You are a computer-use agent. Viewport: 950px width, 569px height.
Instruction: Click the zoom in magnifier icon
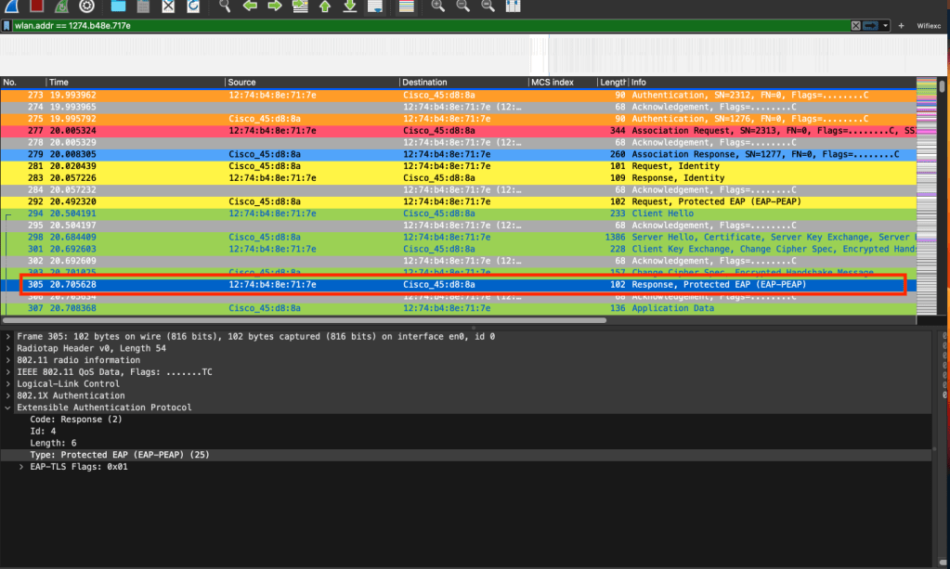pos(438,6)
